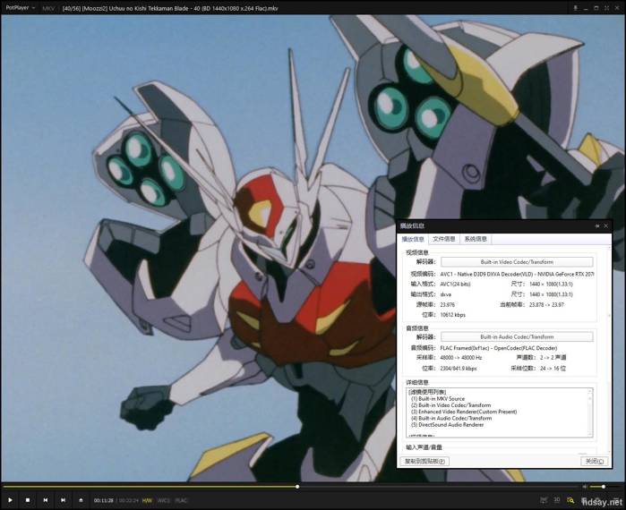Click the 'dxva' output format value
Viewport: 626px width, 510px height.
point(446,294)
